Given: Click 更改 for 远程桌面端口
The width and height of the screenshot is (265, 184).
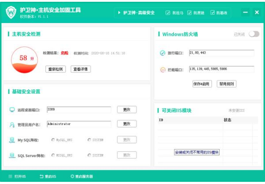Looking at the screenshot, I should [x=127, y=110].
